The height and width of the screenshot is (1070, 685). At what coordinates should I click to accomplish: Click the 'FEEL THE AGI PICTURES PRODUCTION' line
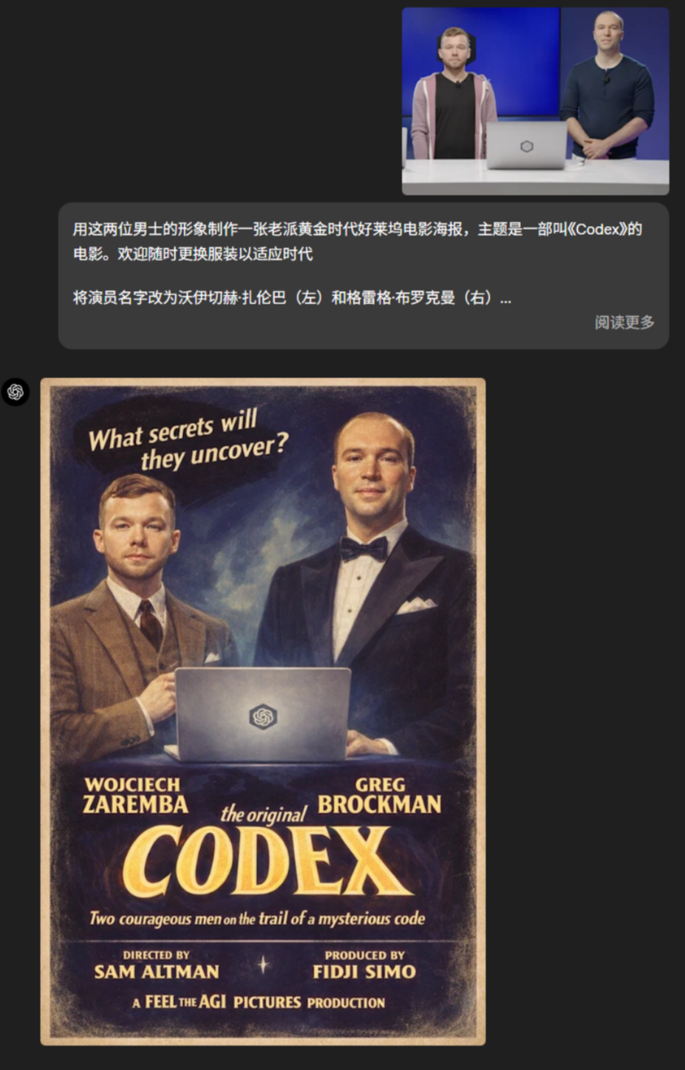pyautogui.click(x=259, y=1002)
